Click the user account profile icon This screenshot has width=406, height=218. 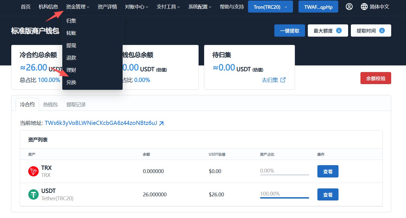(349, 7)
